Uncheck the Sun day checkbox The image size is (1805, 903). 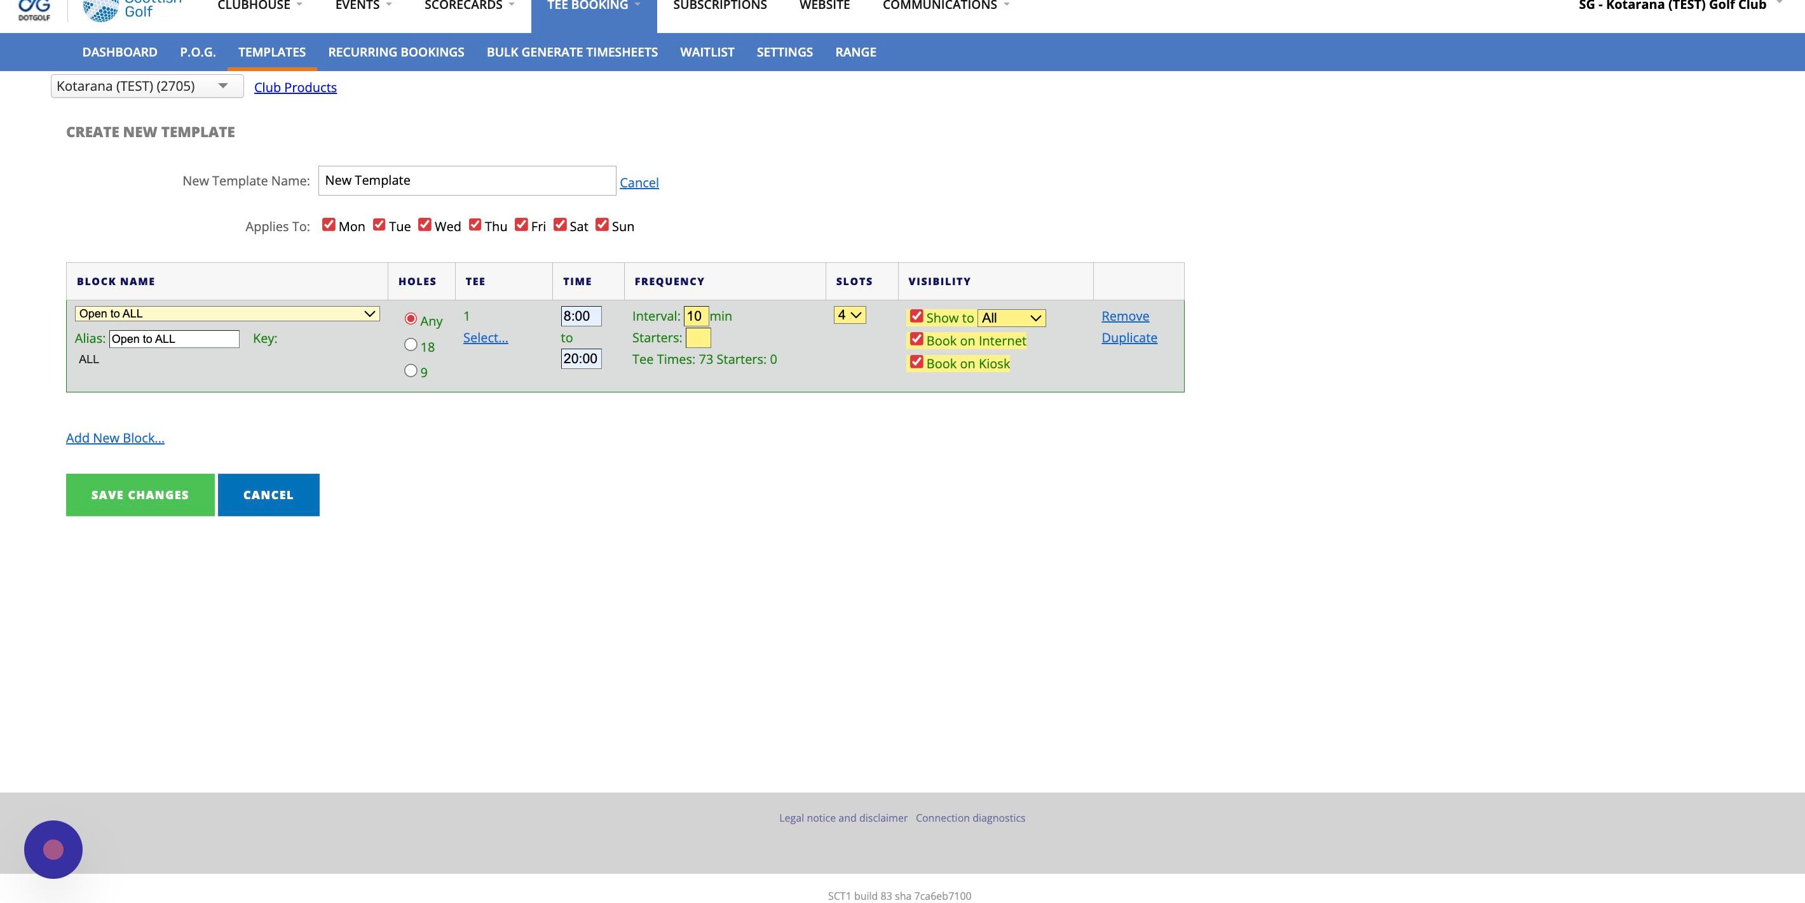602,225
